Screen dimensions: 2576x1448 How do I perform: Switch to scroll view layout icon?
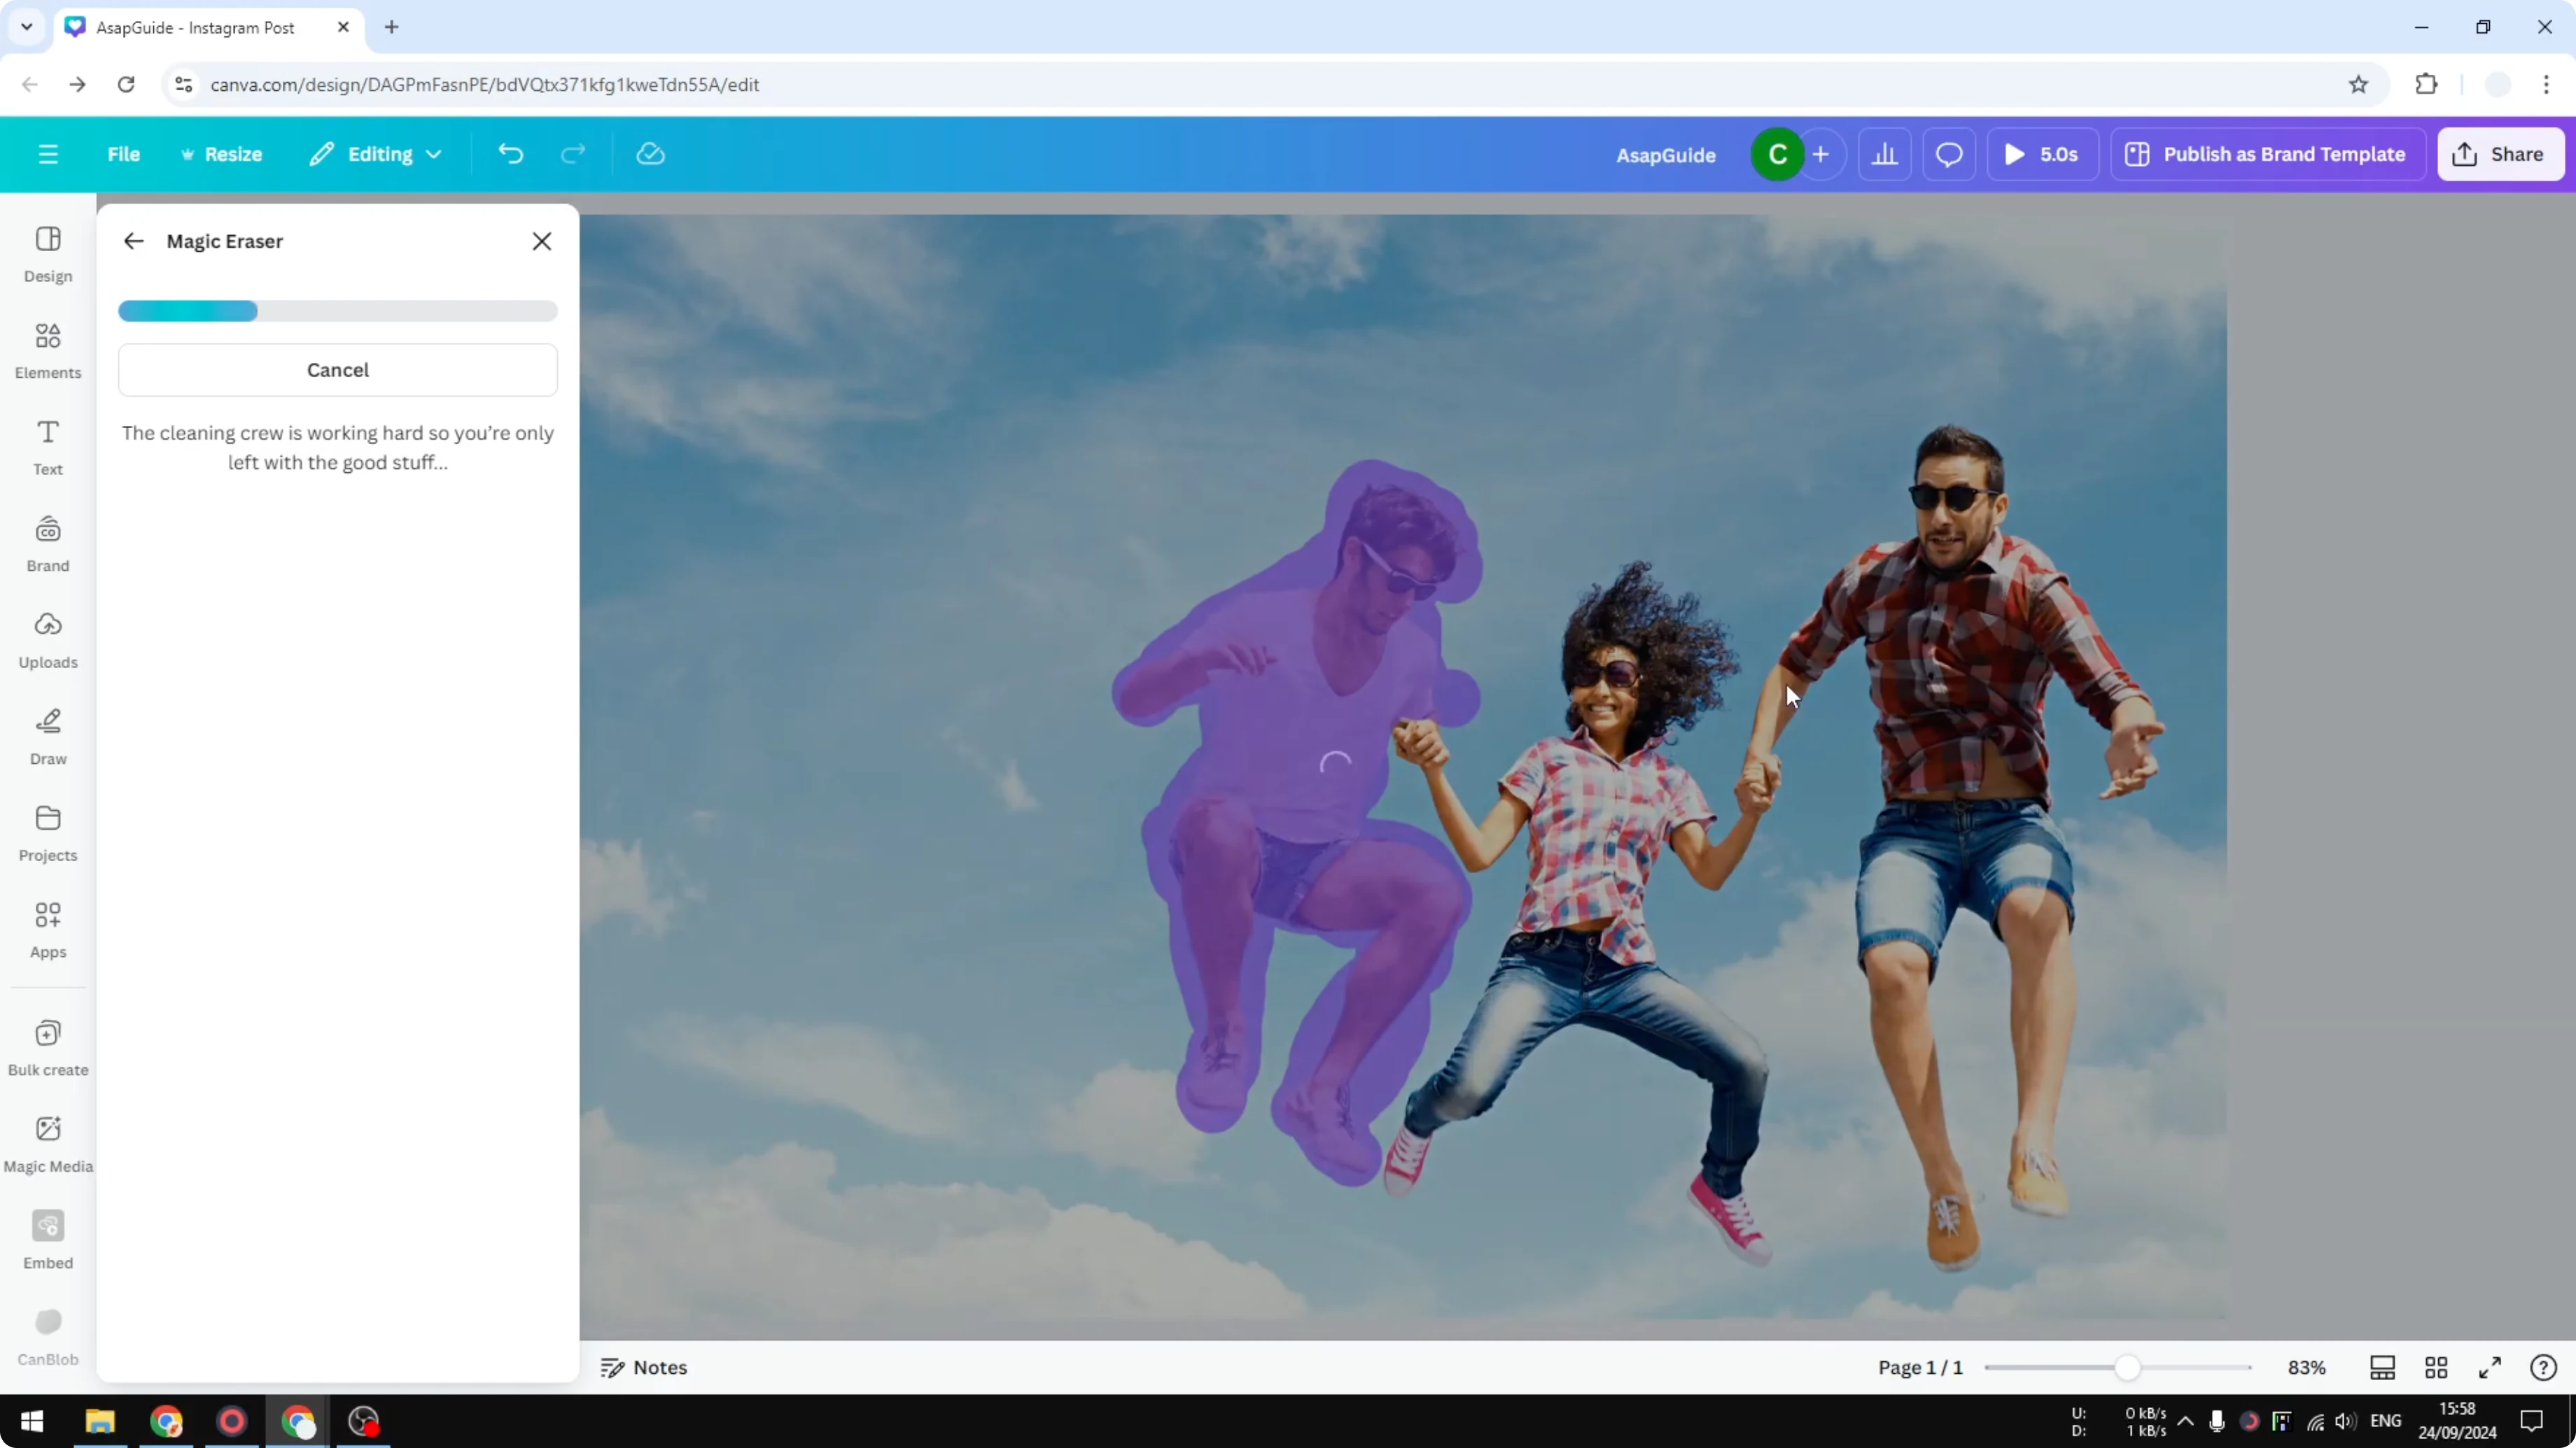pyautogui.click(x=2383, y=1367)
